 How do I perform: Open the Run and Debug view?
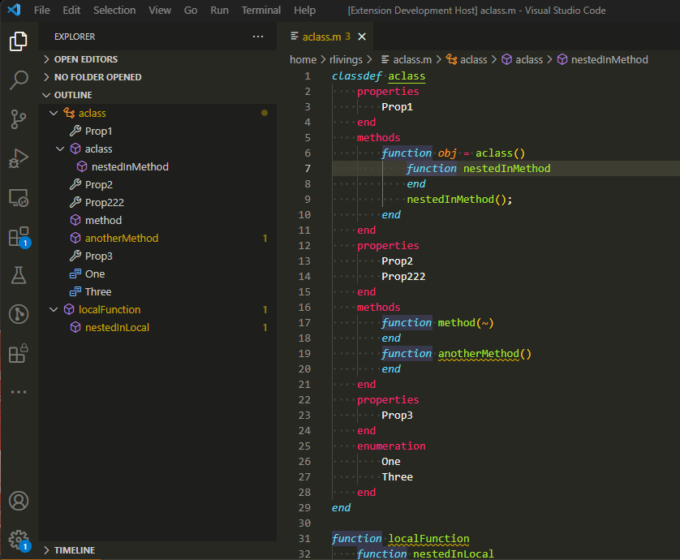18,158
